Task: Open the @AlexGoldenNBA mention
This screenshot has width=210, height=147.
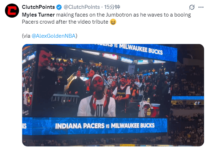Action: tap(54, 36)
